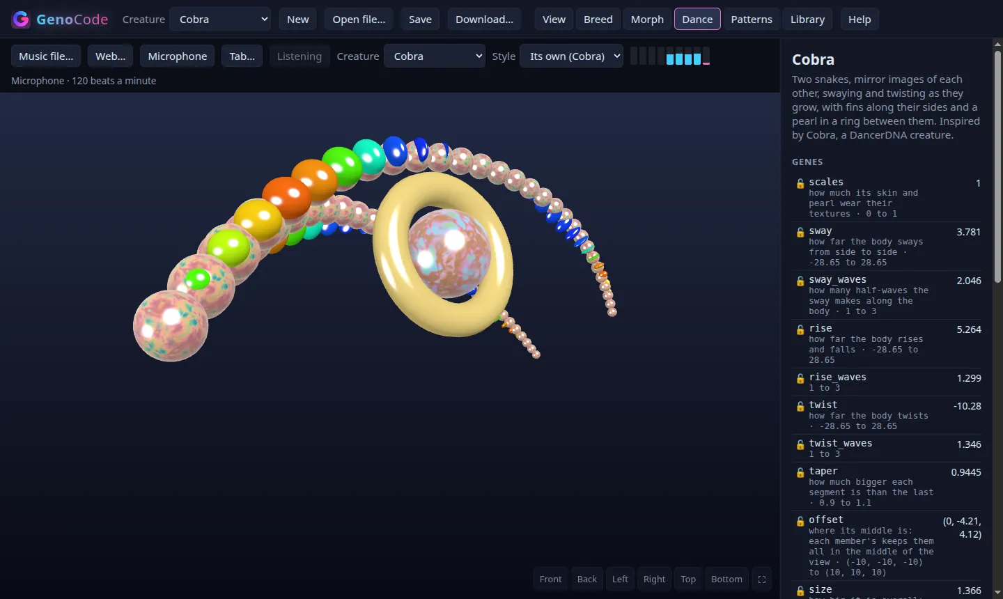
Task: Click the lock icon beside the scales gene
Action: click(800, 183)
